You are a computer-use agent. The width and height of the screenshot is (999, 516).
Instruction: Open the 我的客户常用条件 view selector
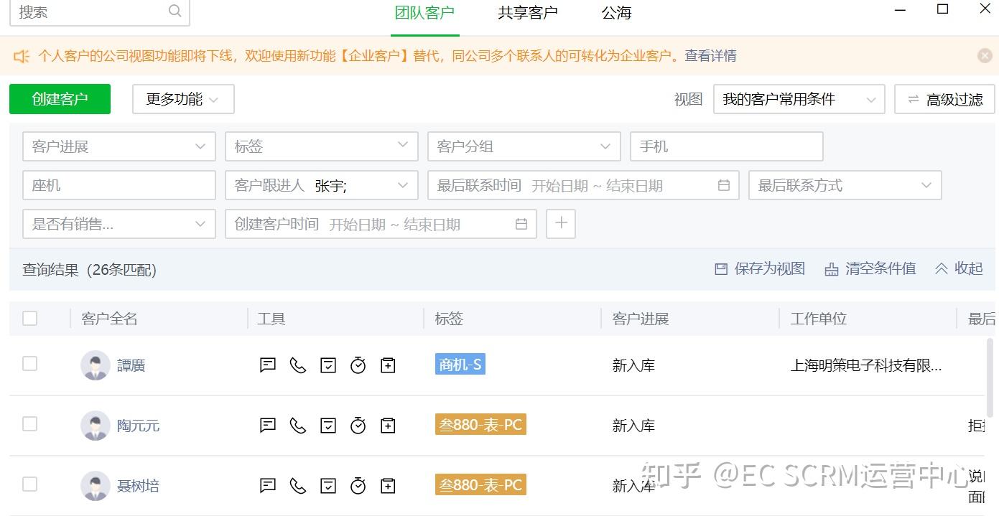798,99
